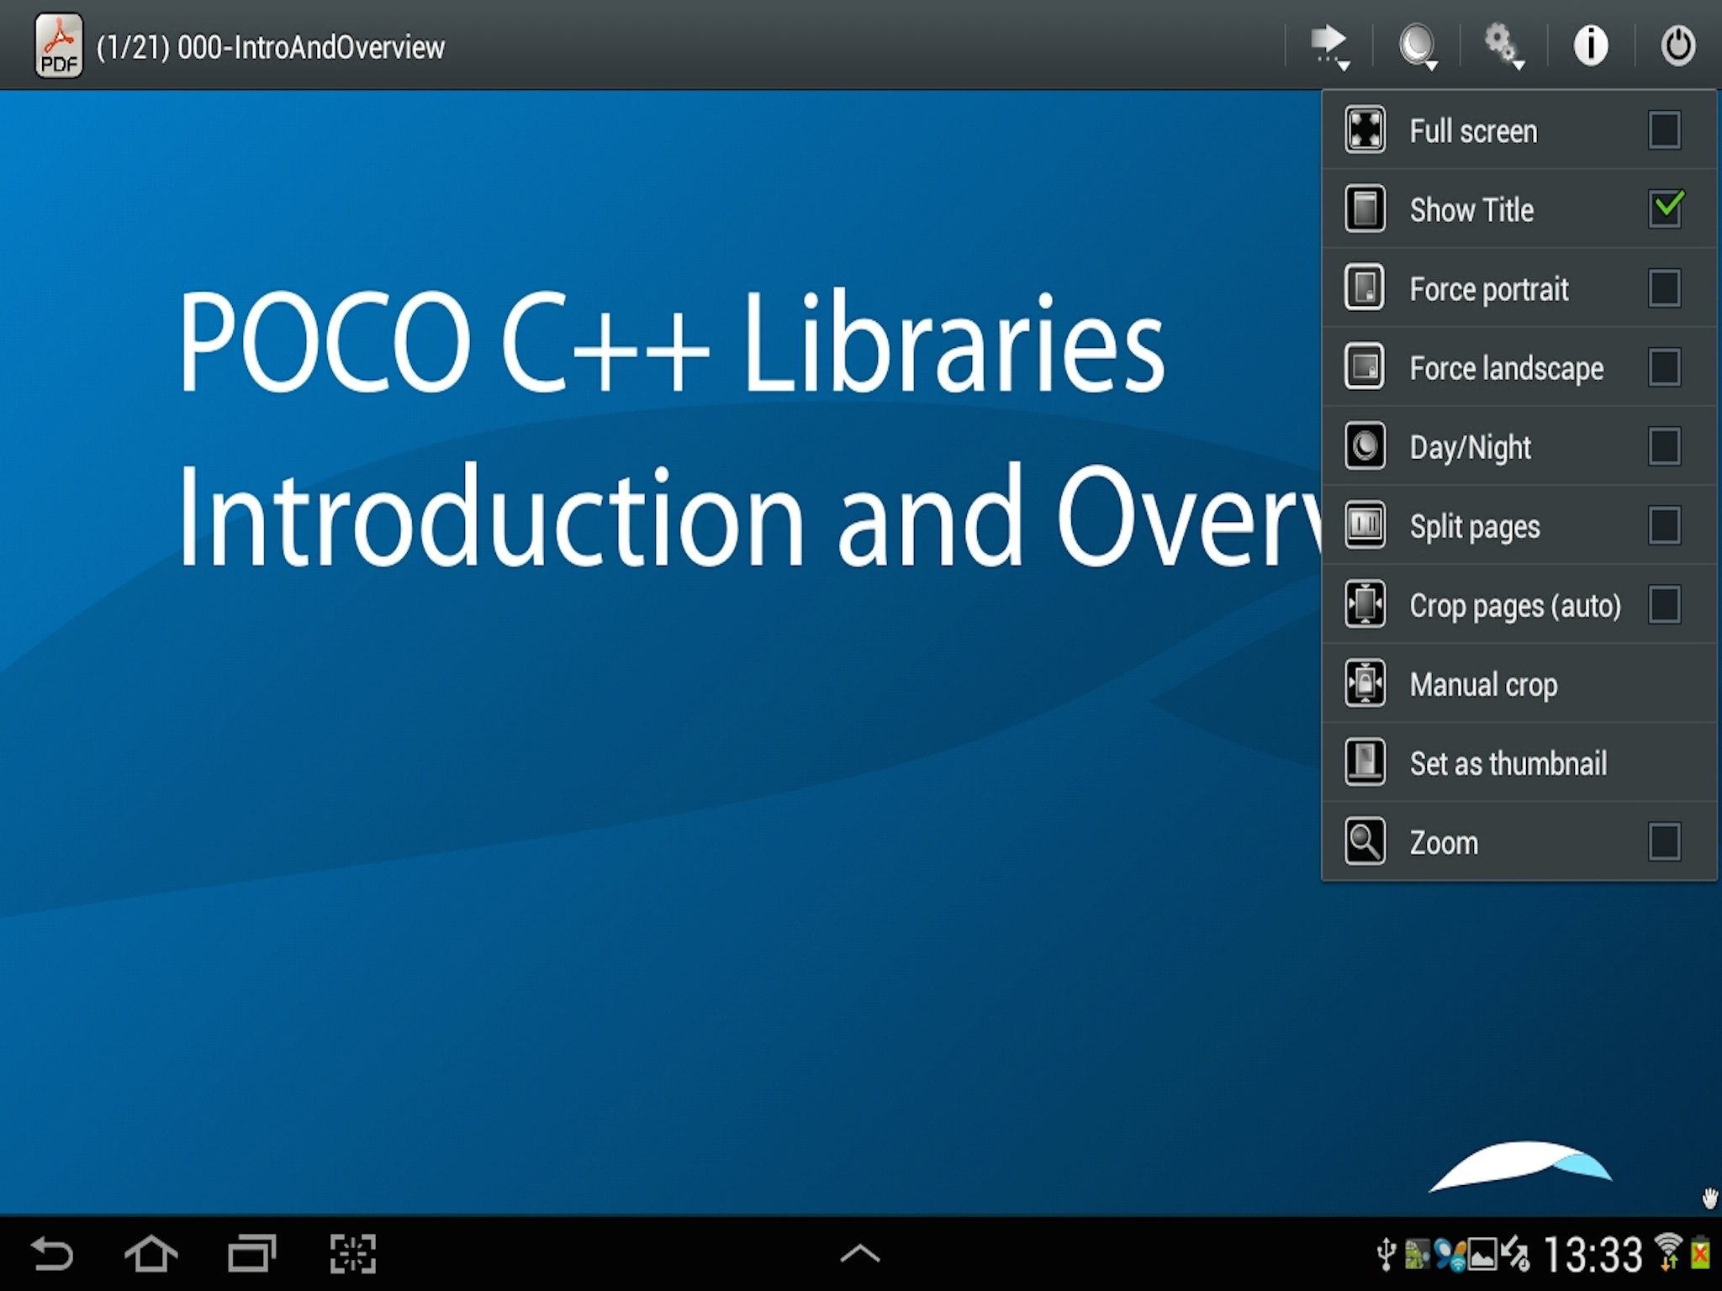Select Force landscape menu entry
Viewport: 1722px width, 1291px height.
(1506, 368)
